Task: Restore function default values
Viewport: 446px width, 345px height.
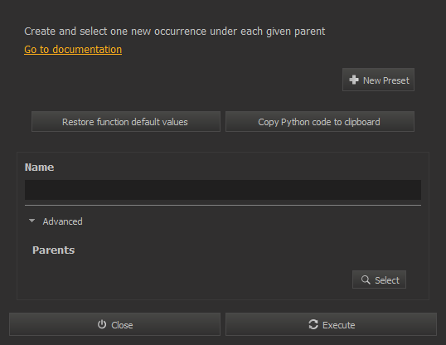Action: 126,122
